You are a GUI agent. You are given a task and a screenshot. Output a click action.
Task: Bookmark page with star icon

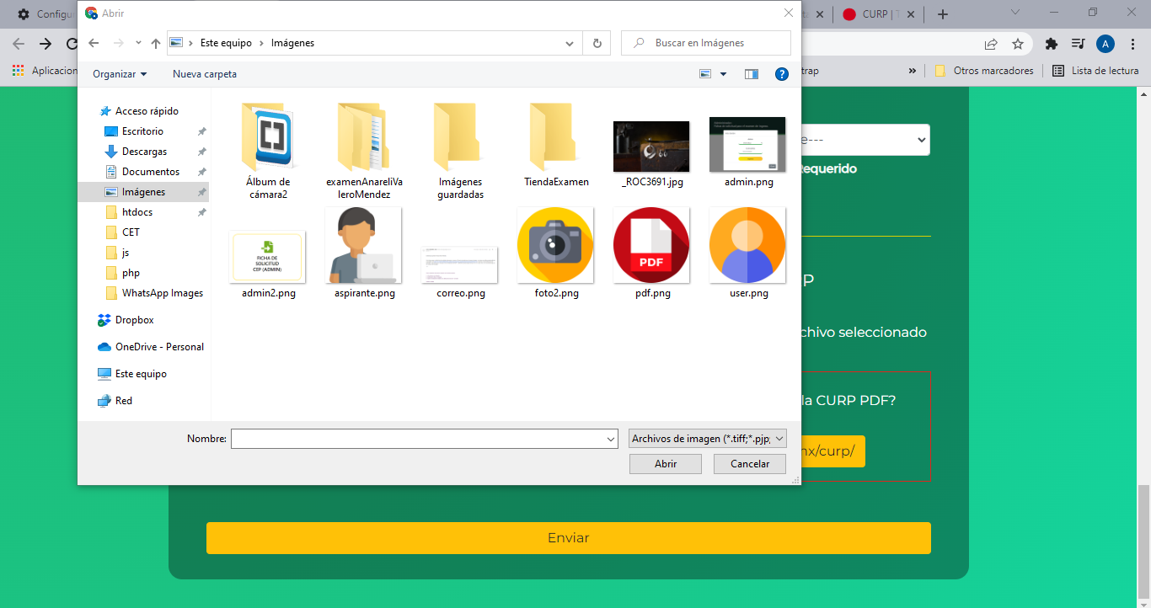pyautogui.click(x=1018, y=44)
